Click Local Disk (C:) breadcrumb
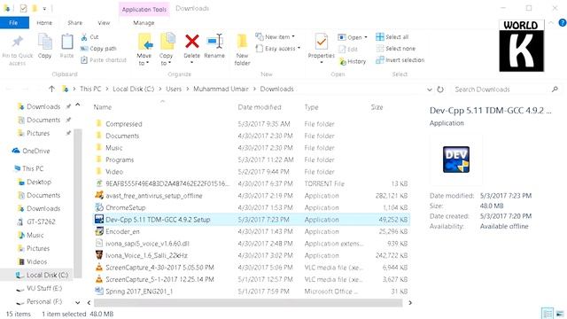 point(133,89)
